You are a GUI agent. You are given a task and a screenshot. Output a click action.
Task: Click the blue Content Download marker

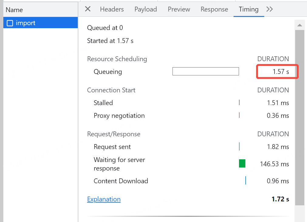tap(245, 181)
